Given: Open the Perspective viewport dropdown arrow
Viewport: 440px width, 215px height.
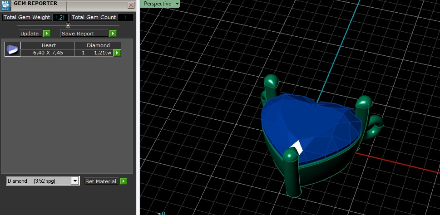Looking at the screenshot, I should tap(177, 4).
